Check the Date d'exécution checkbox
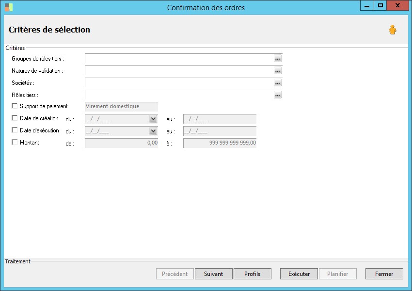This screenshot has width=412, height=291. [x=15, y=130]
